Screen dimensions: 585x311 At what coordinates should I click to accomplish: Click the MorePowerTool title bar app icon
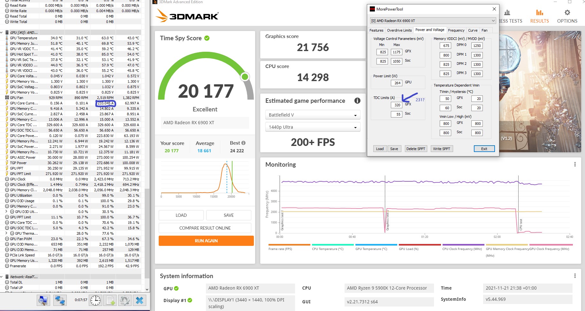(x=372, y=9)
